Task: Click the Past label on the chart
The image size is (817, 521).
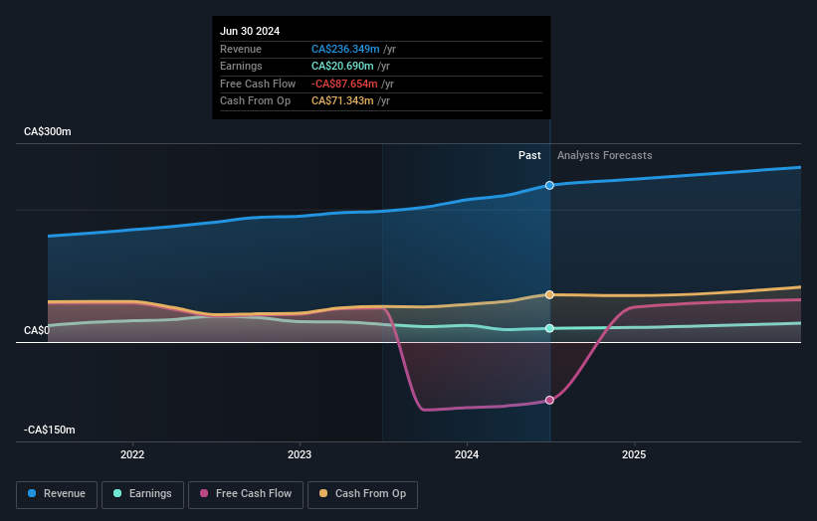Action: [529, 155]
